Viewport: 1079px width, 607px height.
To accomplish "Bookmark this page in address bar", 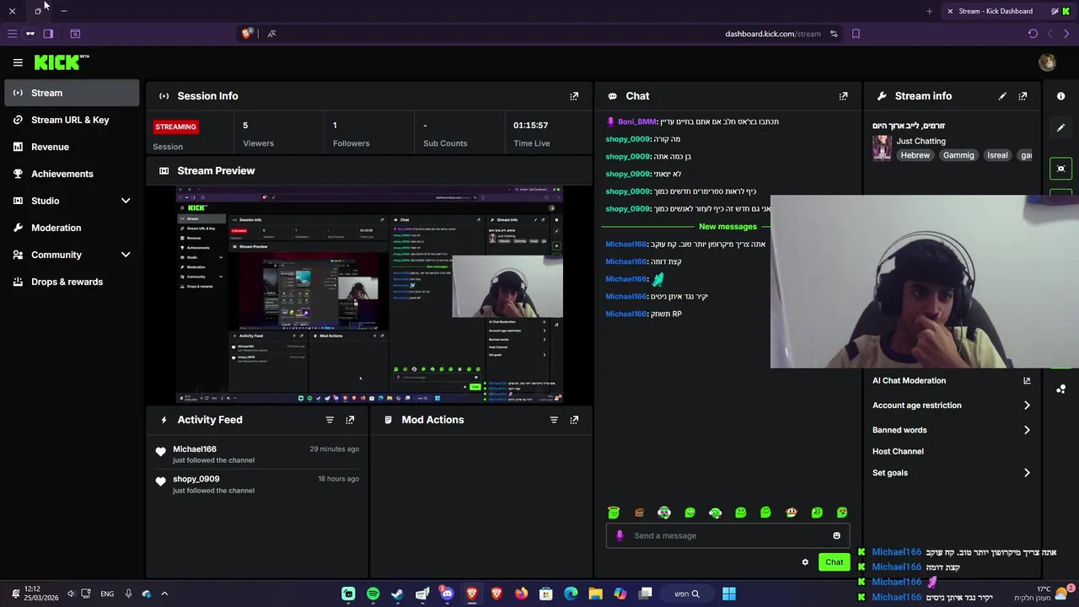I will (x=856, y=34).
